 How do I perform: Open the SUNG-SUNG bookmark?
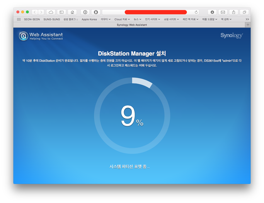coord(52,19)
